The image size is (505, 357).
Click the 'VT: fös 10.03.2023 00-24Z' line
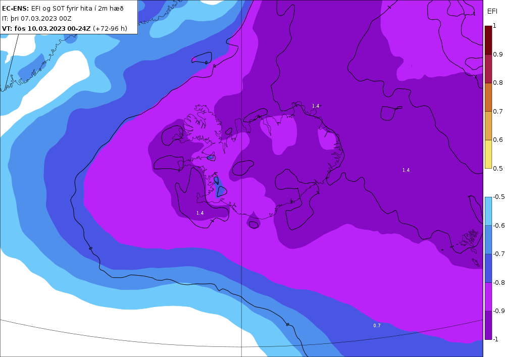pos(46,29)
